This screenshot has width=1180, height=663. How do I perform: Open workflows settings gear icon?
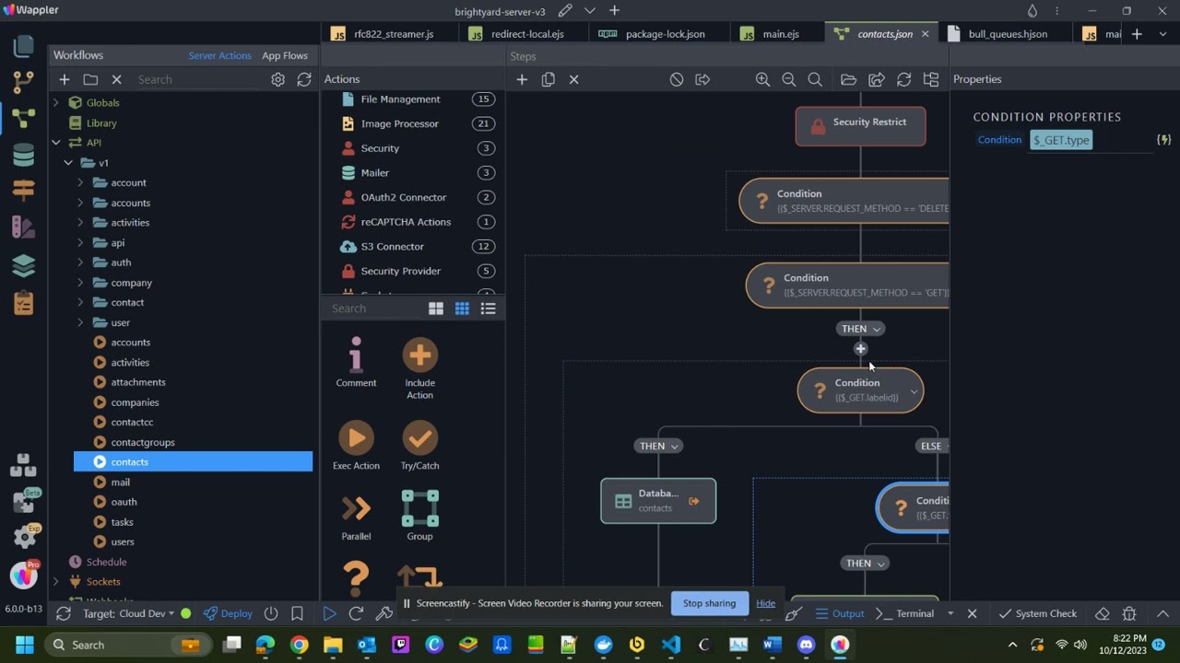277,80
